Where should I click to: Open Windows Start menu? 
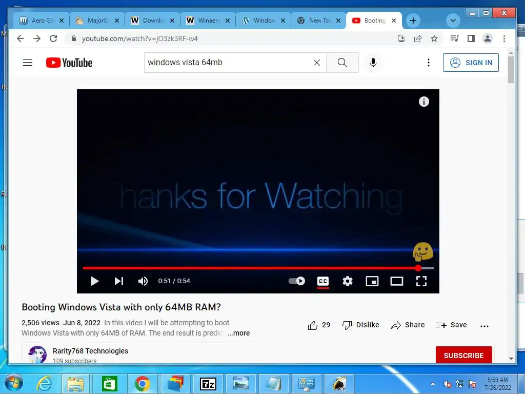point(14,383)
